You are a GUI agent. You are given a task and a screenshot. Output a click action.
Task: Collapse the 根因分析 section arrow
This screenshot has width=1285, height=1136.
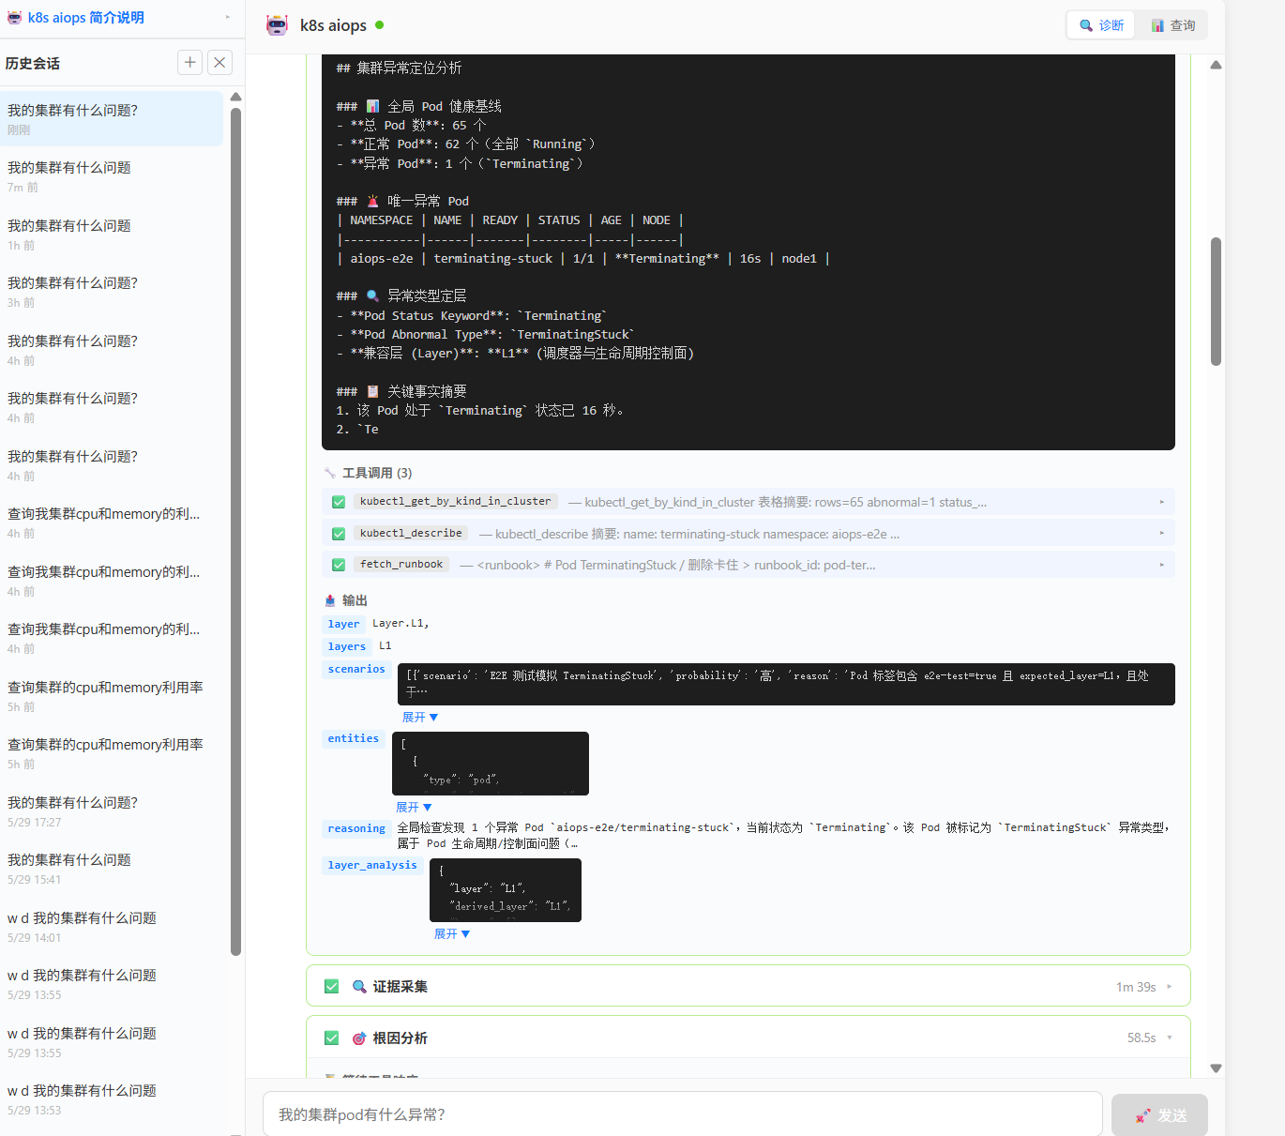pyautogui.click(x=1170, y=1038)
